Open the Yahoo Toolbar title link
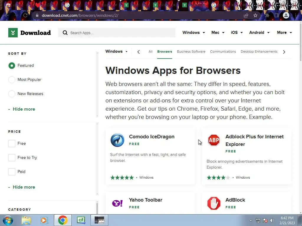 pos(146,200)
